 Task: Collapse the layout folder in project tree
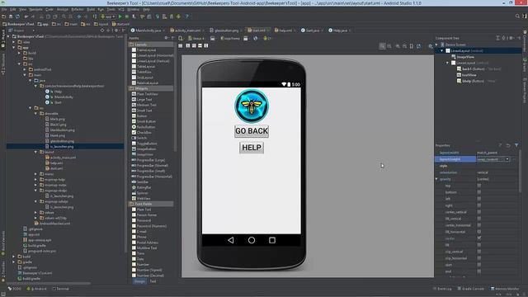click(35, 152)
